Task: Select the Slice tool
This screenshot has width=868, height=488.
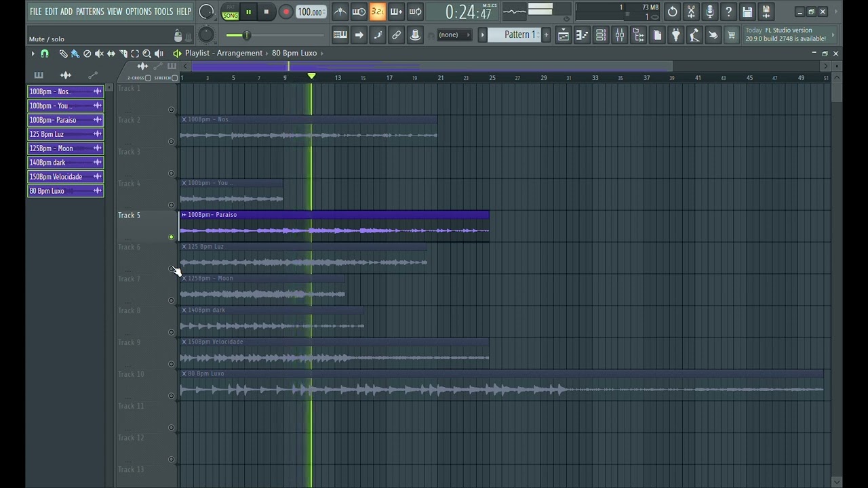Action: coord(123,54)
